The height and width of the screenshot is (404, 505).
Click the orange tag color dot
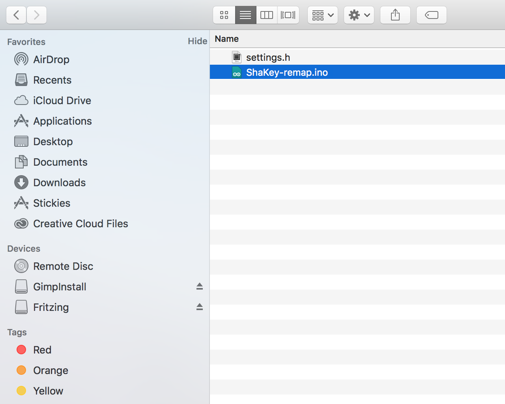(21, 370)
